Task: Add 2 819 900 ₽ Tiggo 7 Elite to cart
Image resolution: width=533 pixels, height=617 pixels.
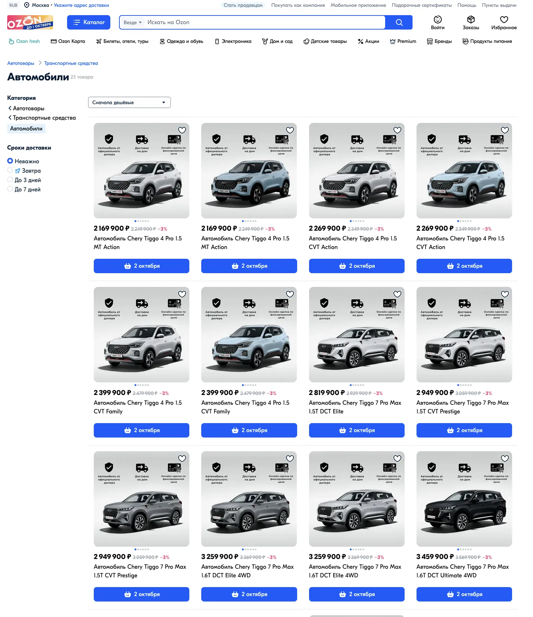Action: (357, 430)
